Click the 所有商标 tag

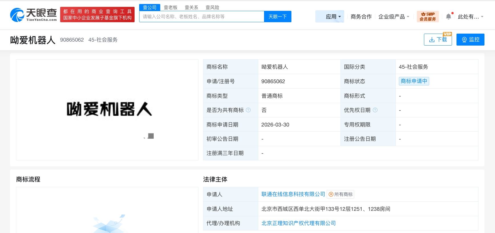tap(341, 194)
